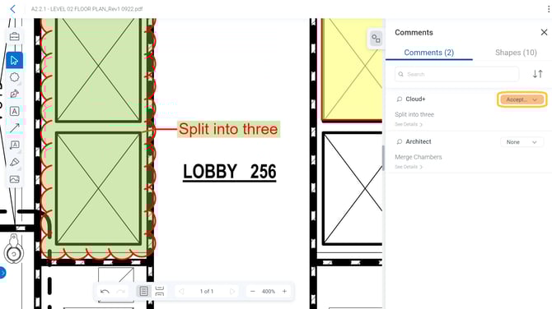Choose the text box annotation tool
Screen dimensions: 552x309
(15, 111)
